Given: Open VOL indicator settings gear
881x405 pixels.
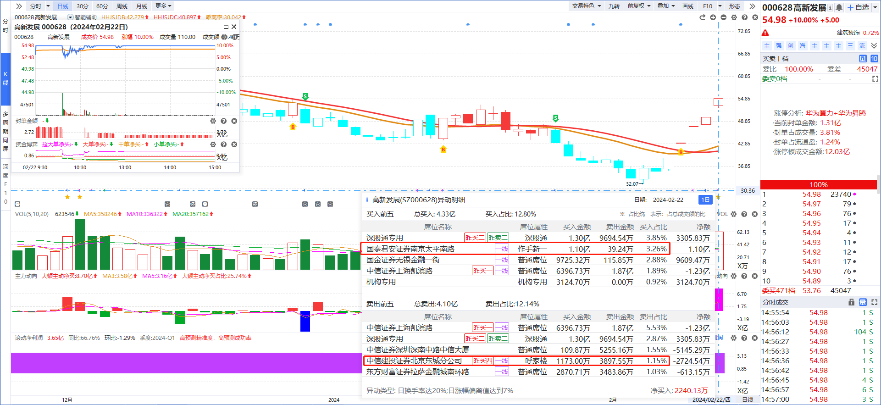Looking at the screenshot, I should tap(733, 214).
